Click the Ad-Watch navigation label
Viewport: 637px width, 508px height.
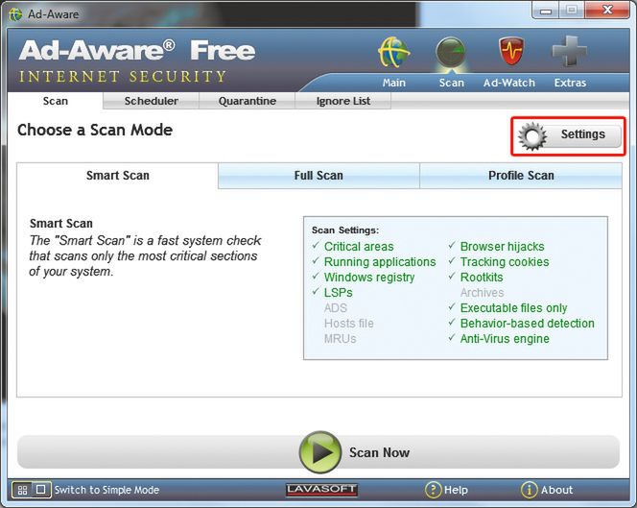(x=509, y=83)
